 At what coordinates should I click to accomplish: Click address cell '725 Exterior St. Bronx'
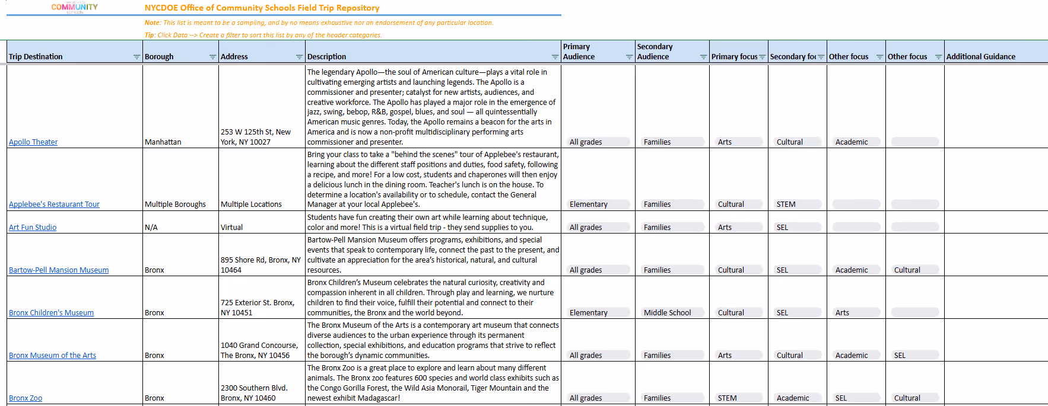click(262, 298)
